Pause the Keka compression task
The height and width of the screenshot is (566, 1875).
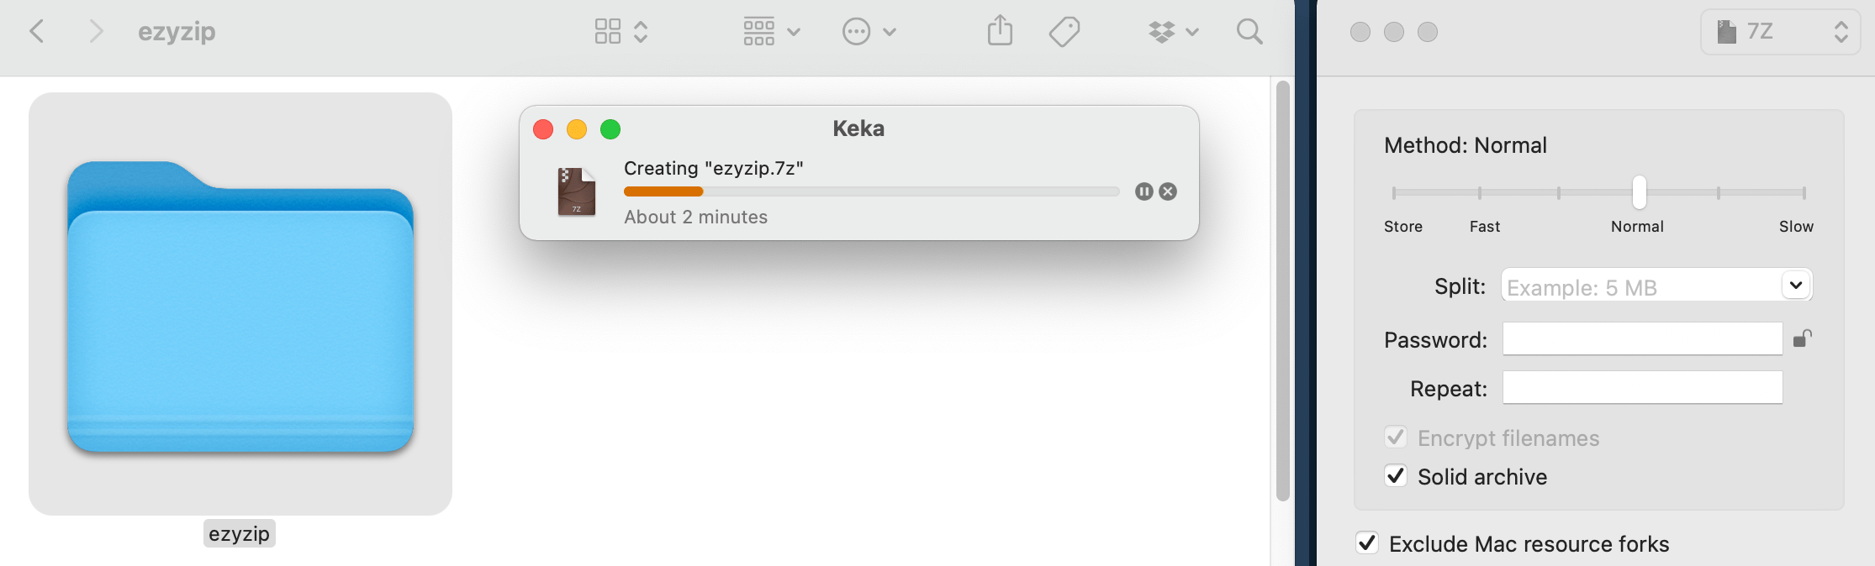(1143, 191)
